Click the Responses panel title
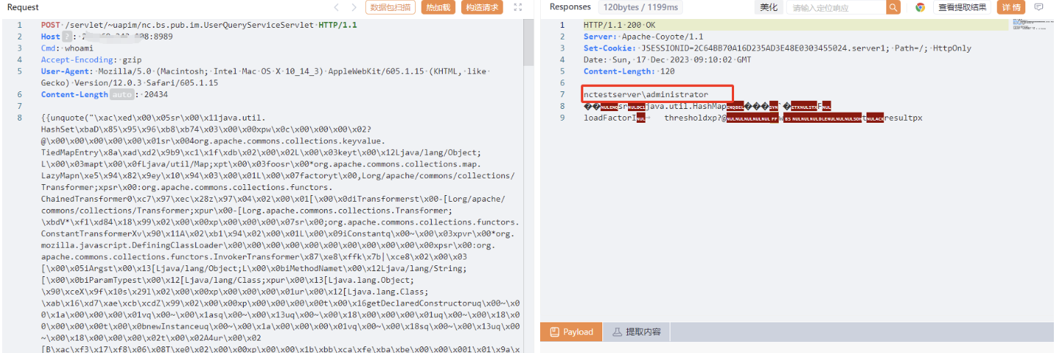1059x353 pixels. [570, 7]
